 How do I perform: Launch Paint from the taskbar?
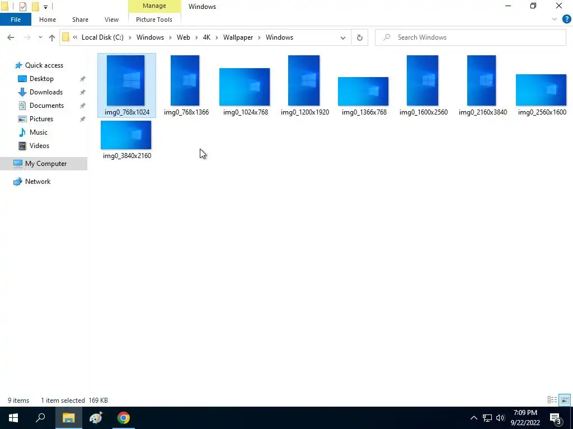point(96,418)
